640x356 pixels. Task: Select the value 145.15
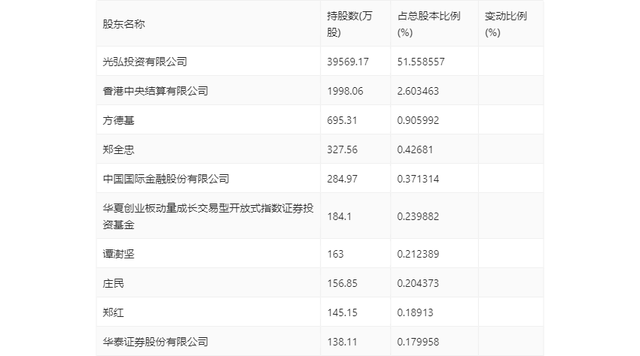point(342,312)
